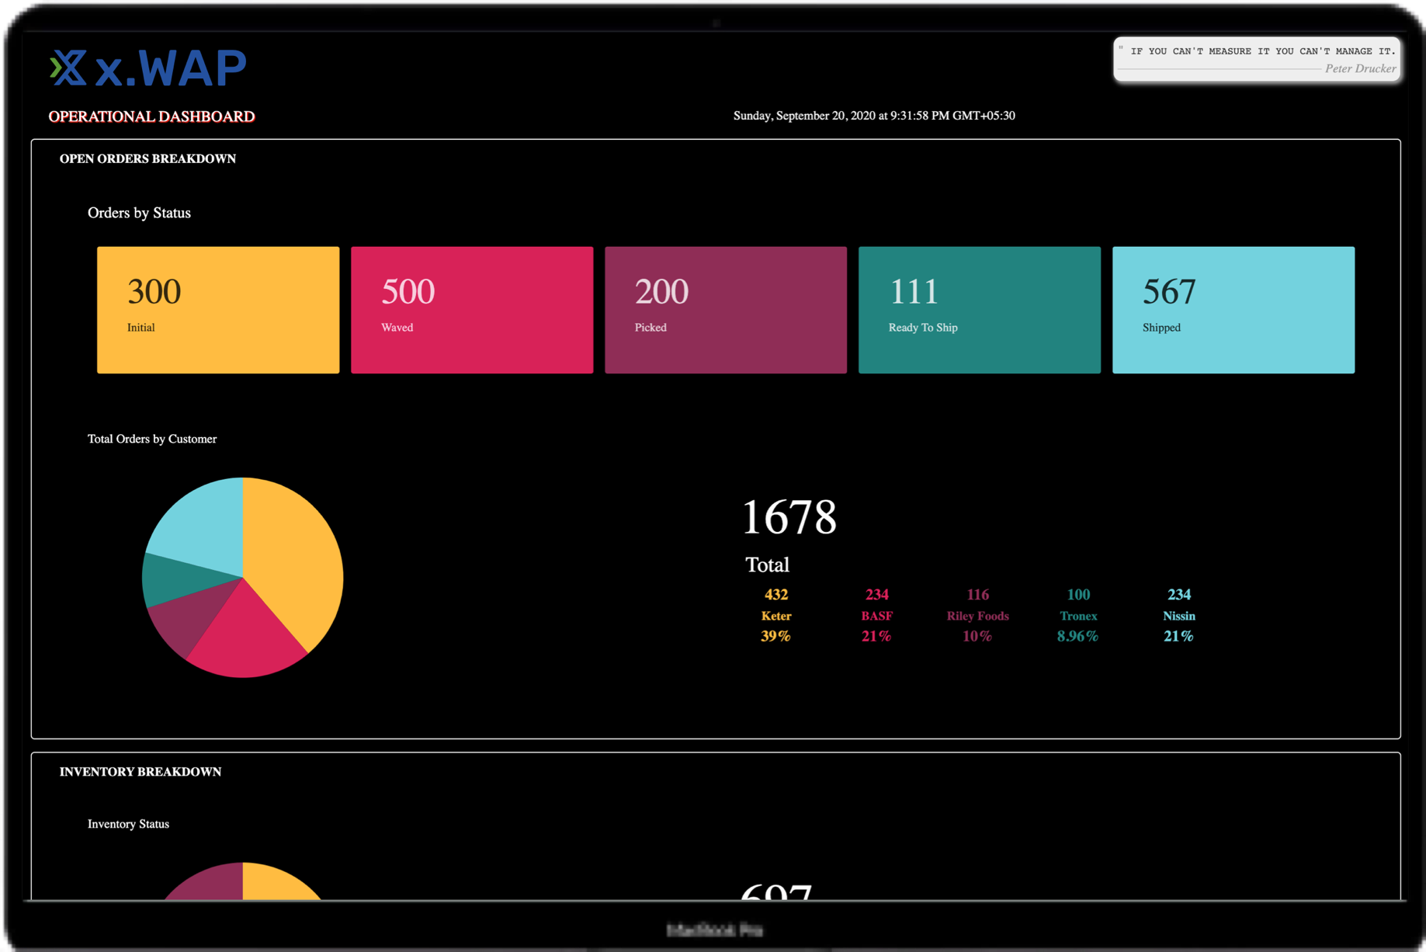Click the Total label under 1678

[x=767, y=565]
